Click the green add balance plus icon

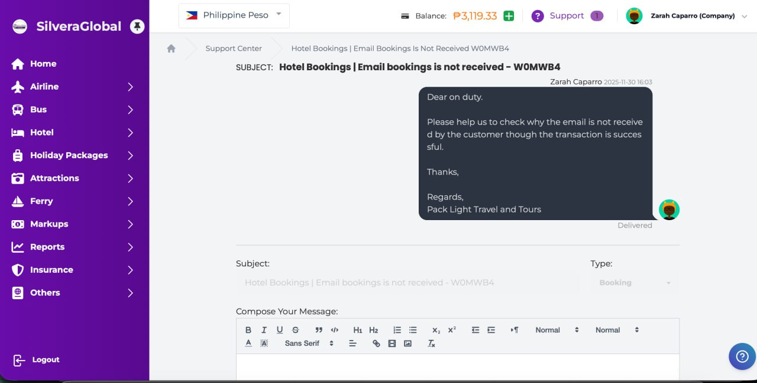[x=509, y=16]
